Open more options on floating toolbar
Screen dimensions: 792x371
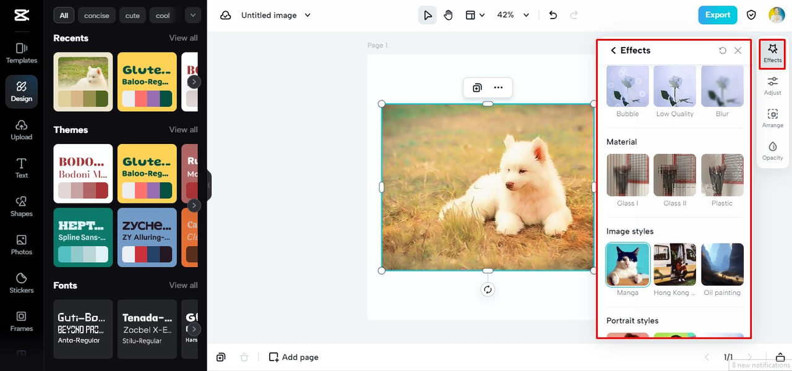click(498, 88)
